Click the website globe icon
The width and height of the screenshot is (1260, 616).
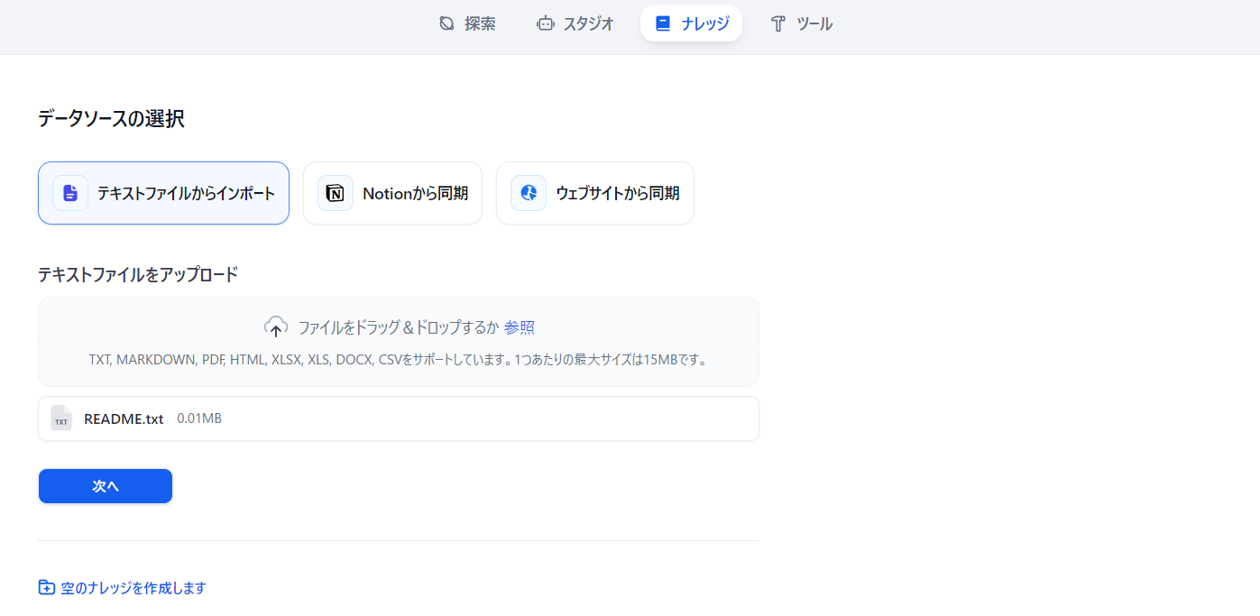(529, 193)
